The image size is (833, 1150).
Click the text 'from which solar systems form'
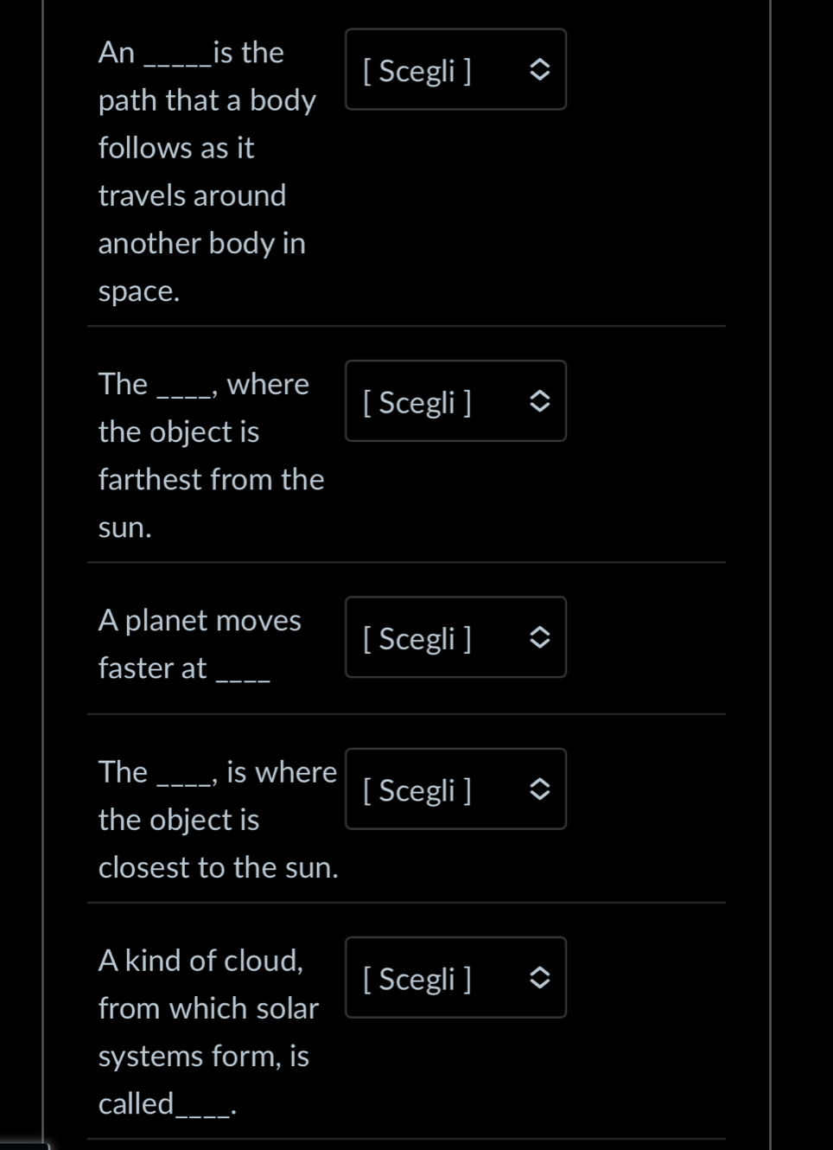coord(207,1032)
